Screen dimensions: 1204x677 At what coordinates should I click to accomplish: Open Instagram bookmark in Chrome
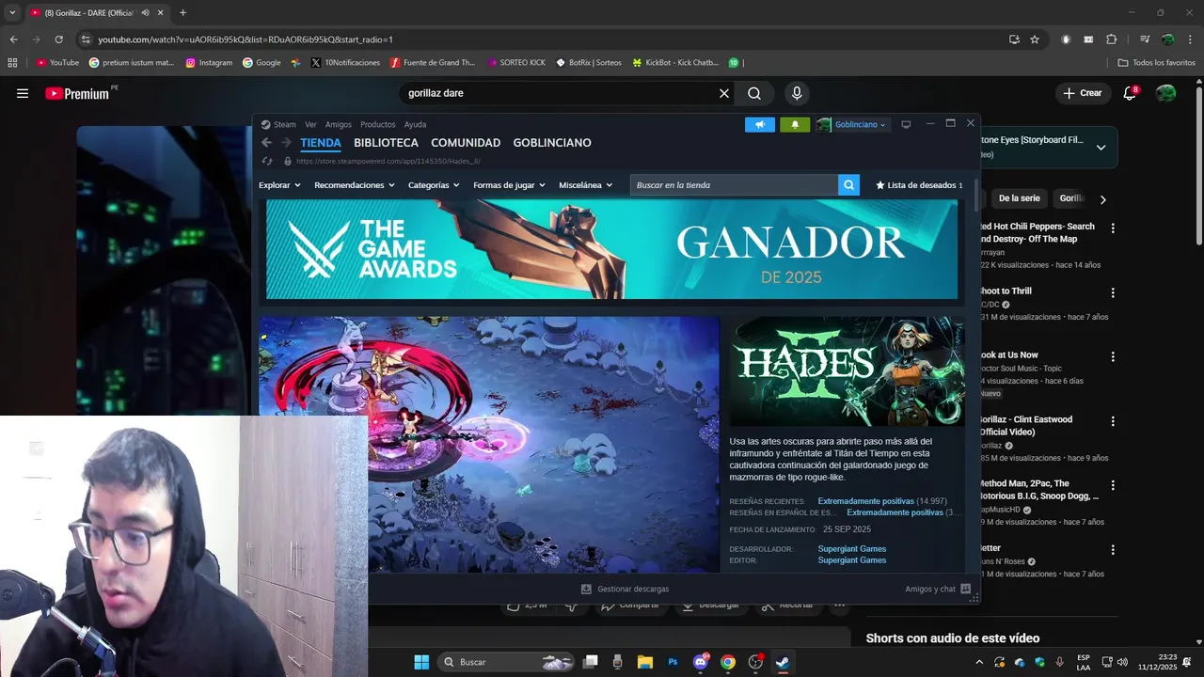click(x=209, y=63)
